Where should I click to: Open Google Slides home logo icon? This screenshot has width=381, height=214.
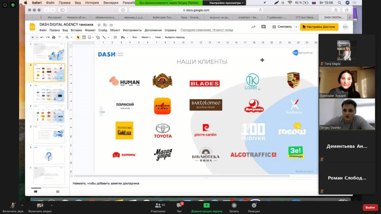tap(32, 27)
